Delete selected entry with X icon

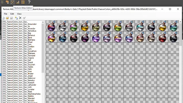tap(20, 18)
